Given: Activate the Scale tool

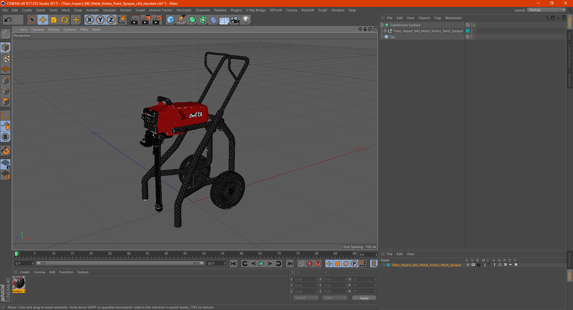Looking at the screenshot, I should 54,20.
